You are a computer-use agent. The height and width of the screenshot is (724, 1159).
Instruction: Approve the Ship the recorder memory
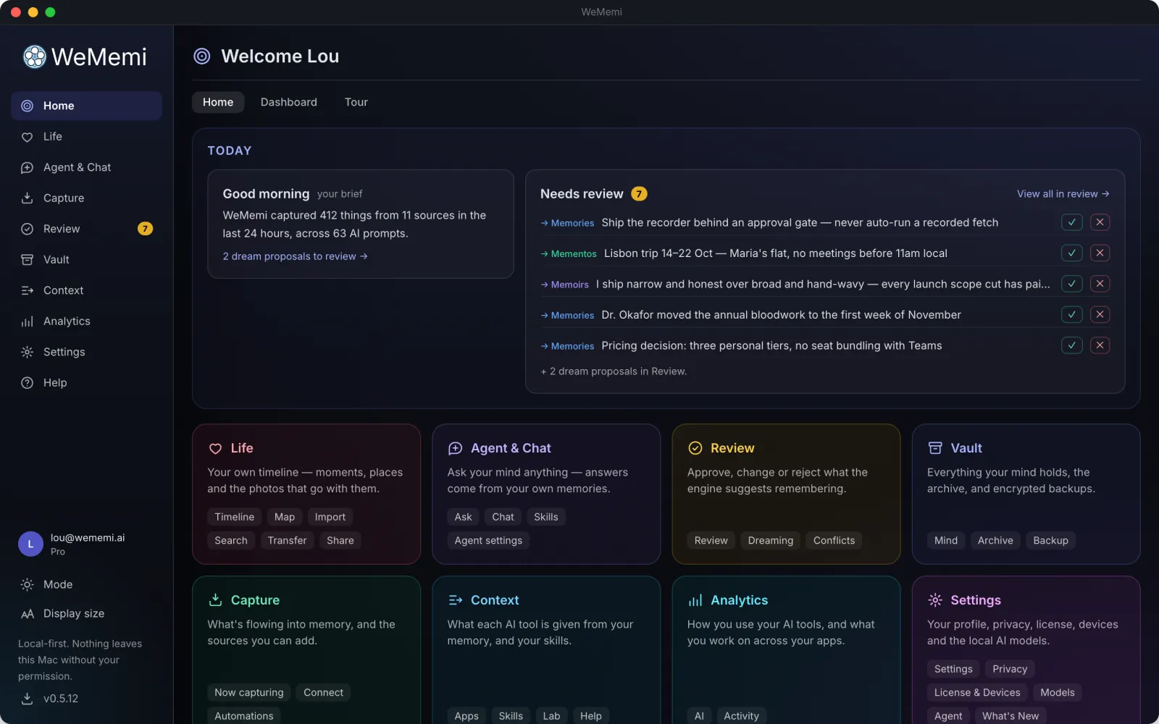point(1071,222)
